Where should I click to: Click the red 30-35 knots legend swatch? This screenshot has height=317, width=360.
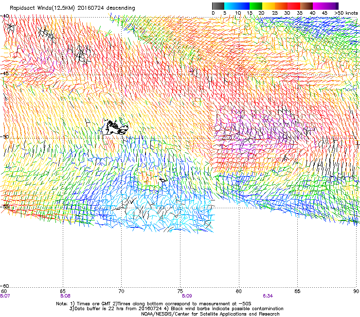coord(294,6)
